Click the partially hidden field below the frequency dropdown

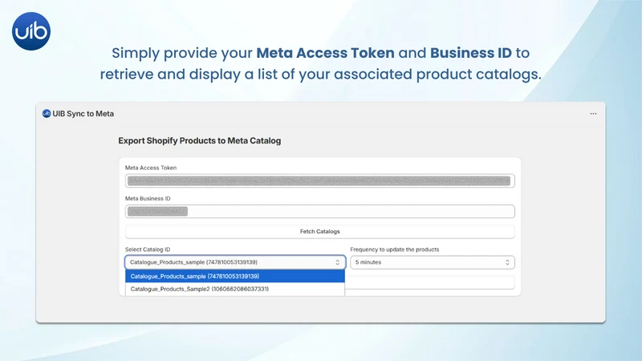point(430,283)
